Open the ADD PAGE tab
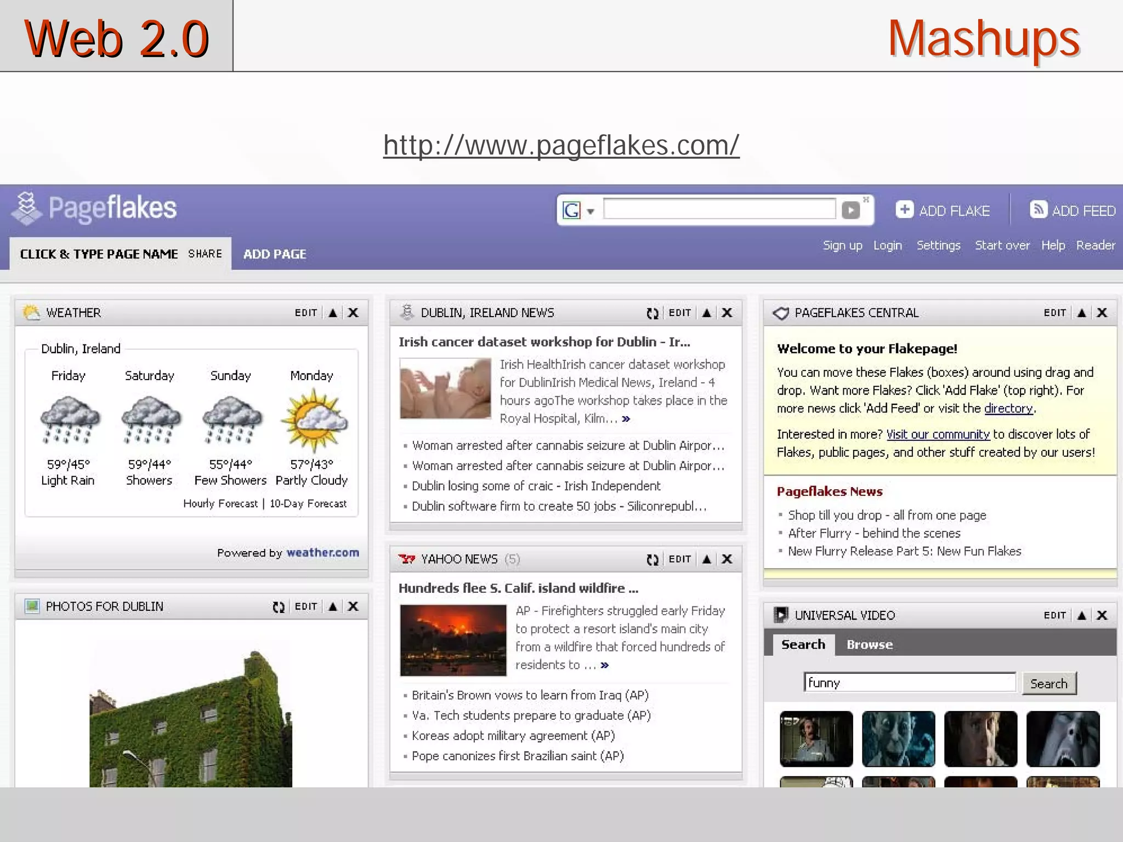 275,254
